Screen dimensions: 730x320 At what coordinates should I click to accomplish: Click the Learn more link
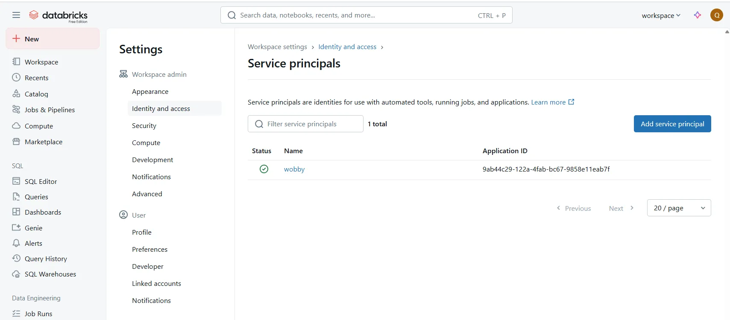[x=548, y=102]
